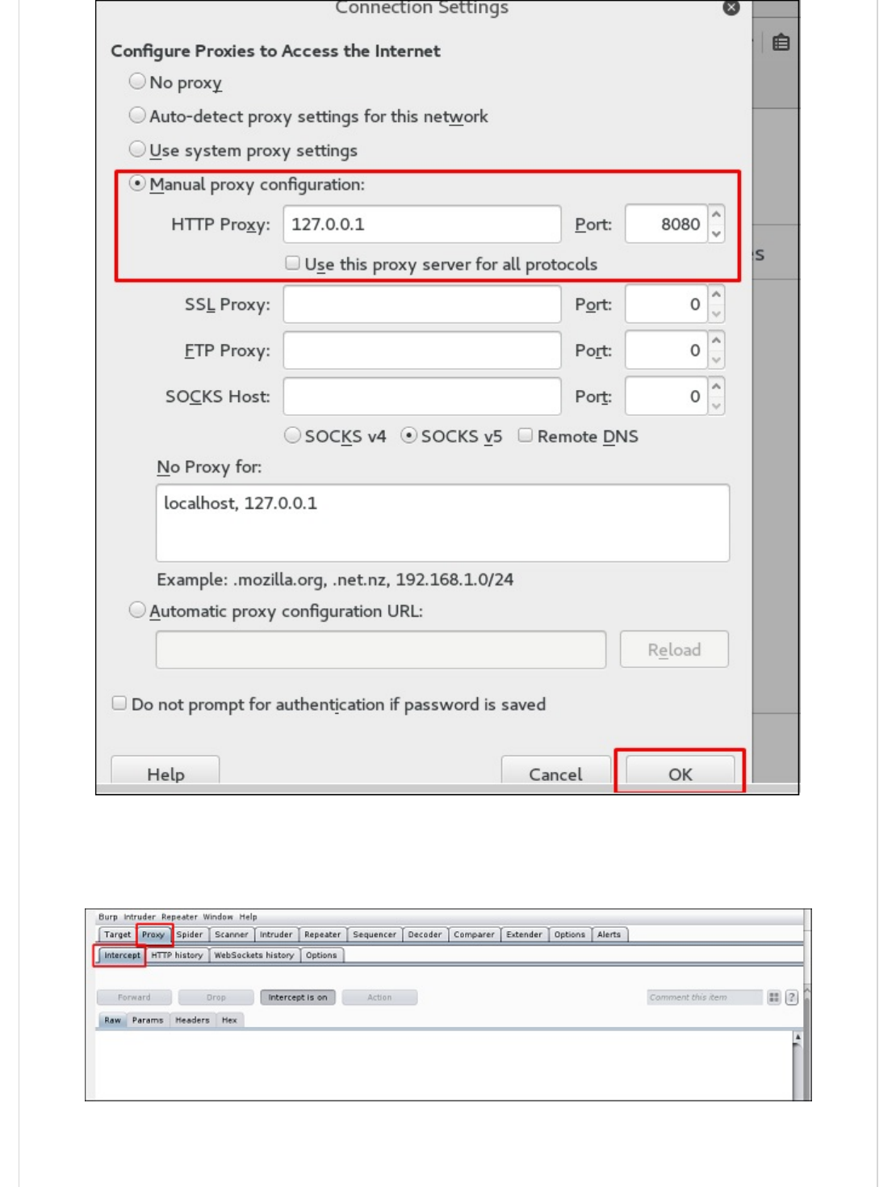Switch to the Extender tab

coord(525,934)
